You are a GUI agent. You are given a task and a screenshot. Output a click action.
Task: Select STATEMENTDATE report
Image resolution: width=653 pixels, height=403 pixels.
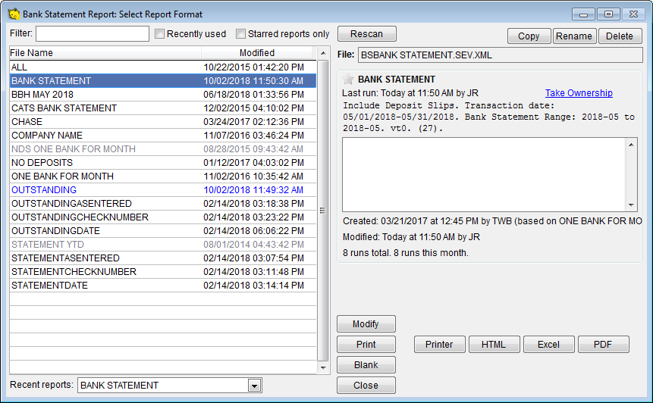pyautogui.click(x=163, y=286)
